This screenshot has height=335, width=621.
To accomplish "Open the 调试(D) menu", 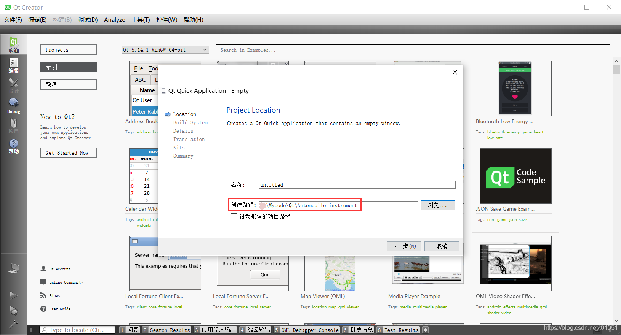I will click(x=88, y=20).
